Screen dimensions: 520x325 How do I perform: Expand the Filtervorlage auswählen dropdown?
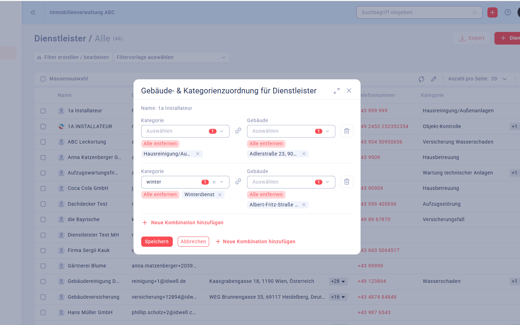point(171,58)
